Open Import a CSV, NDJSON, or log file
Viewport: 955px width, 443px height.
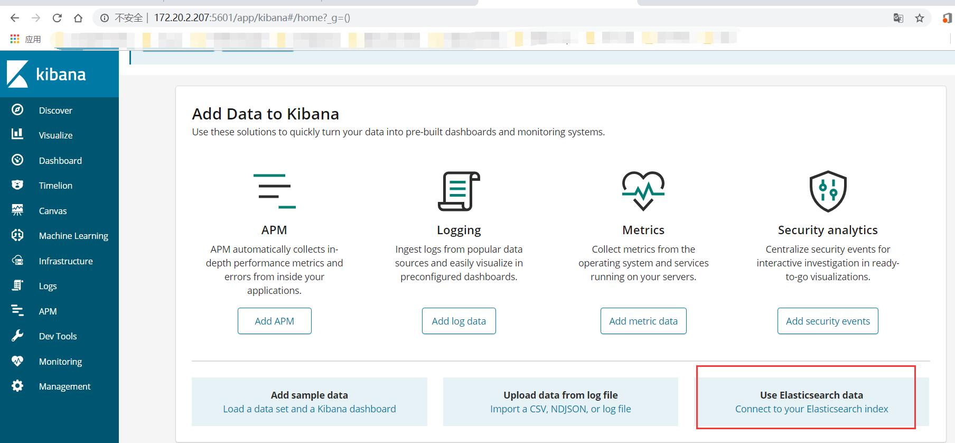pos(560,409)
